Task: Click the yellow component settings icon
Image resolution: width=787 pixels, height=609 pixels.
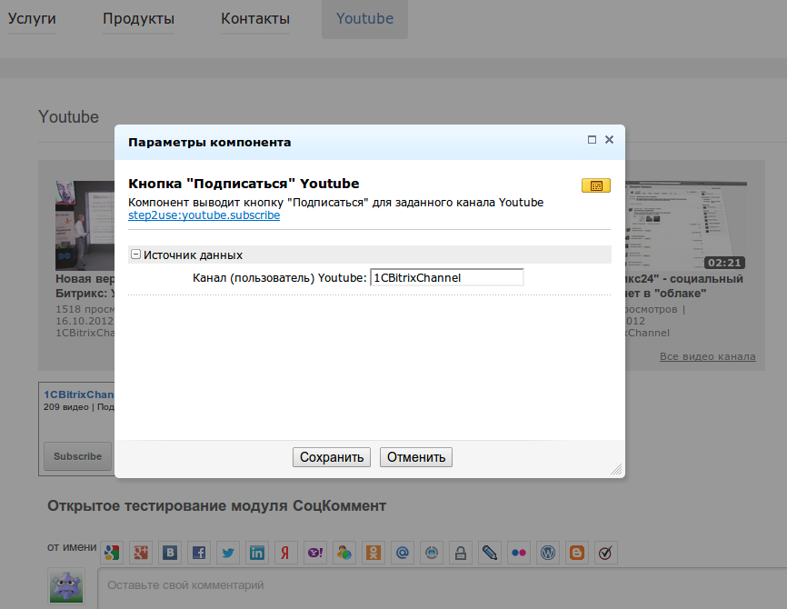Action: (595, 185)
